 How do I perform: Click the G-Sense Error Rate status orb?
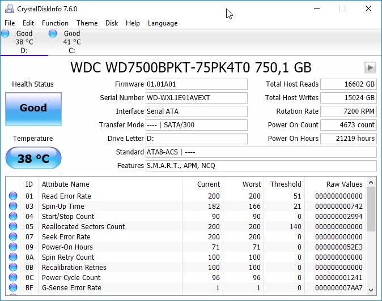13,288
